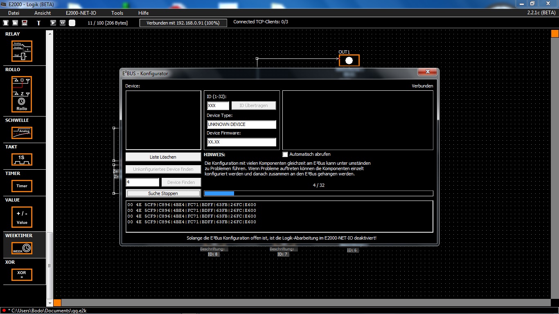
Task: Click the open folder toolbar icon
Action: [15, 23]
